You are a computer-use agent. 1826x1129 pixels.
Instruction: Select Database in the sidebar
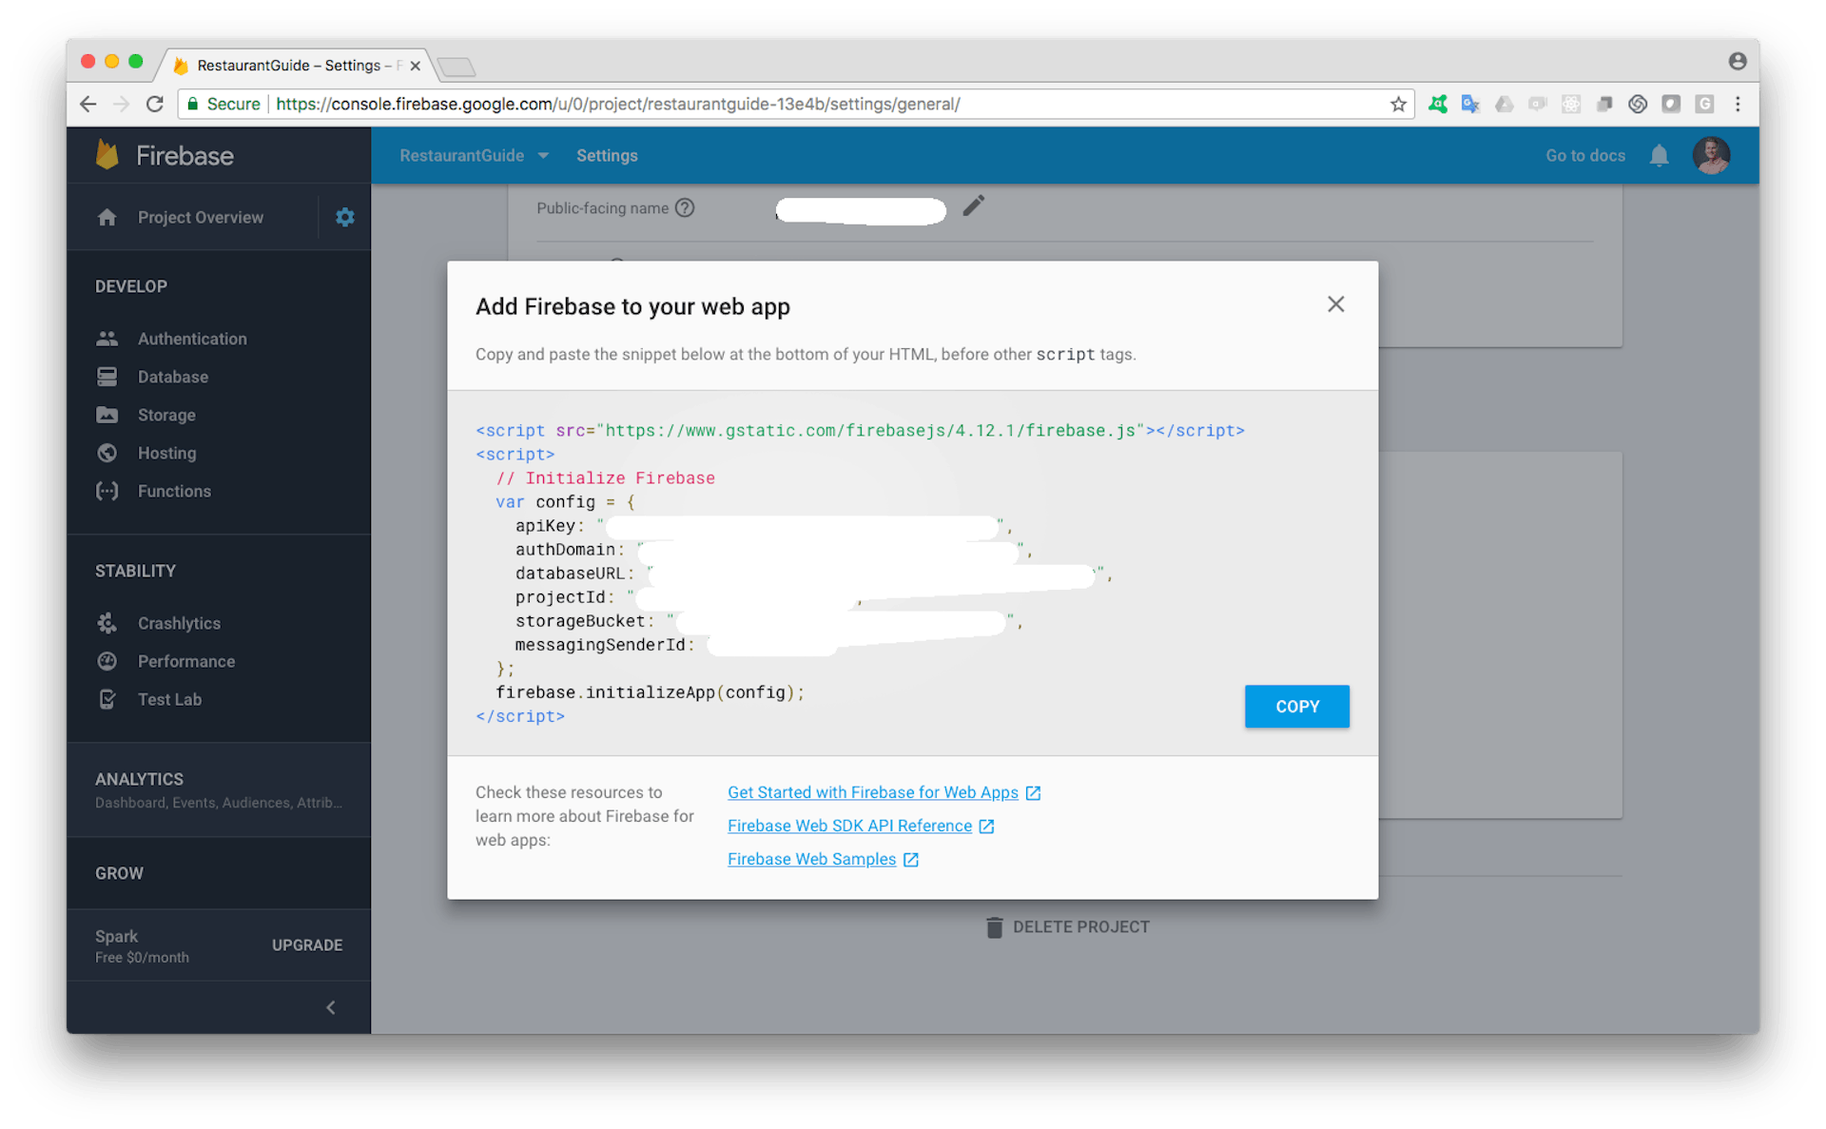click(x=172, y=377)
